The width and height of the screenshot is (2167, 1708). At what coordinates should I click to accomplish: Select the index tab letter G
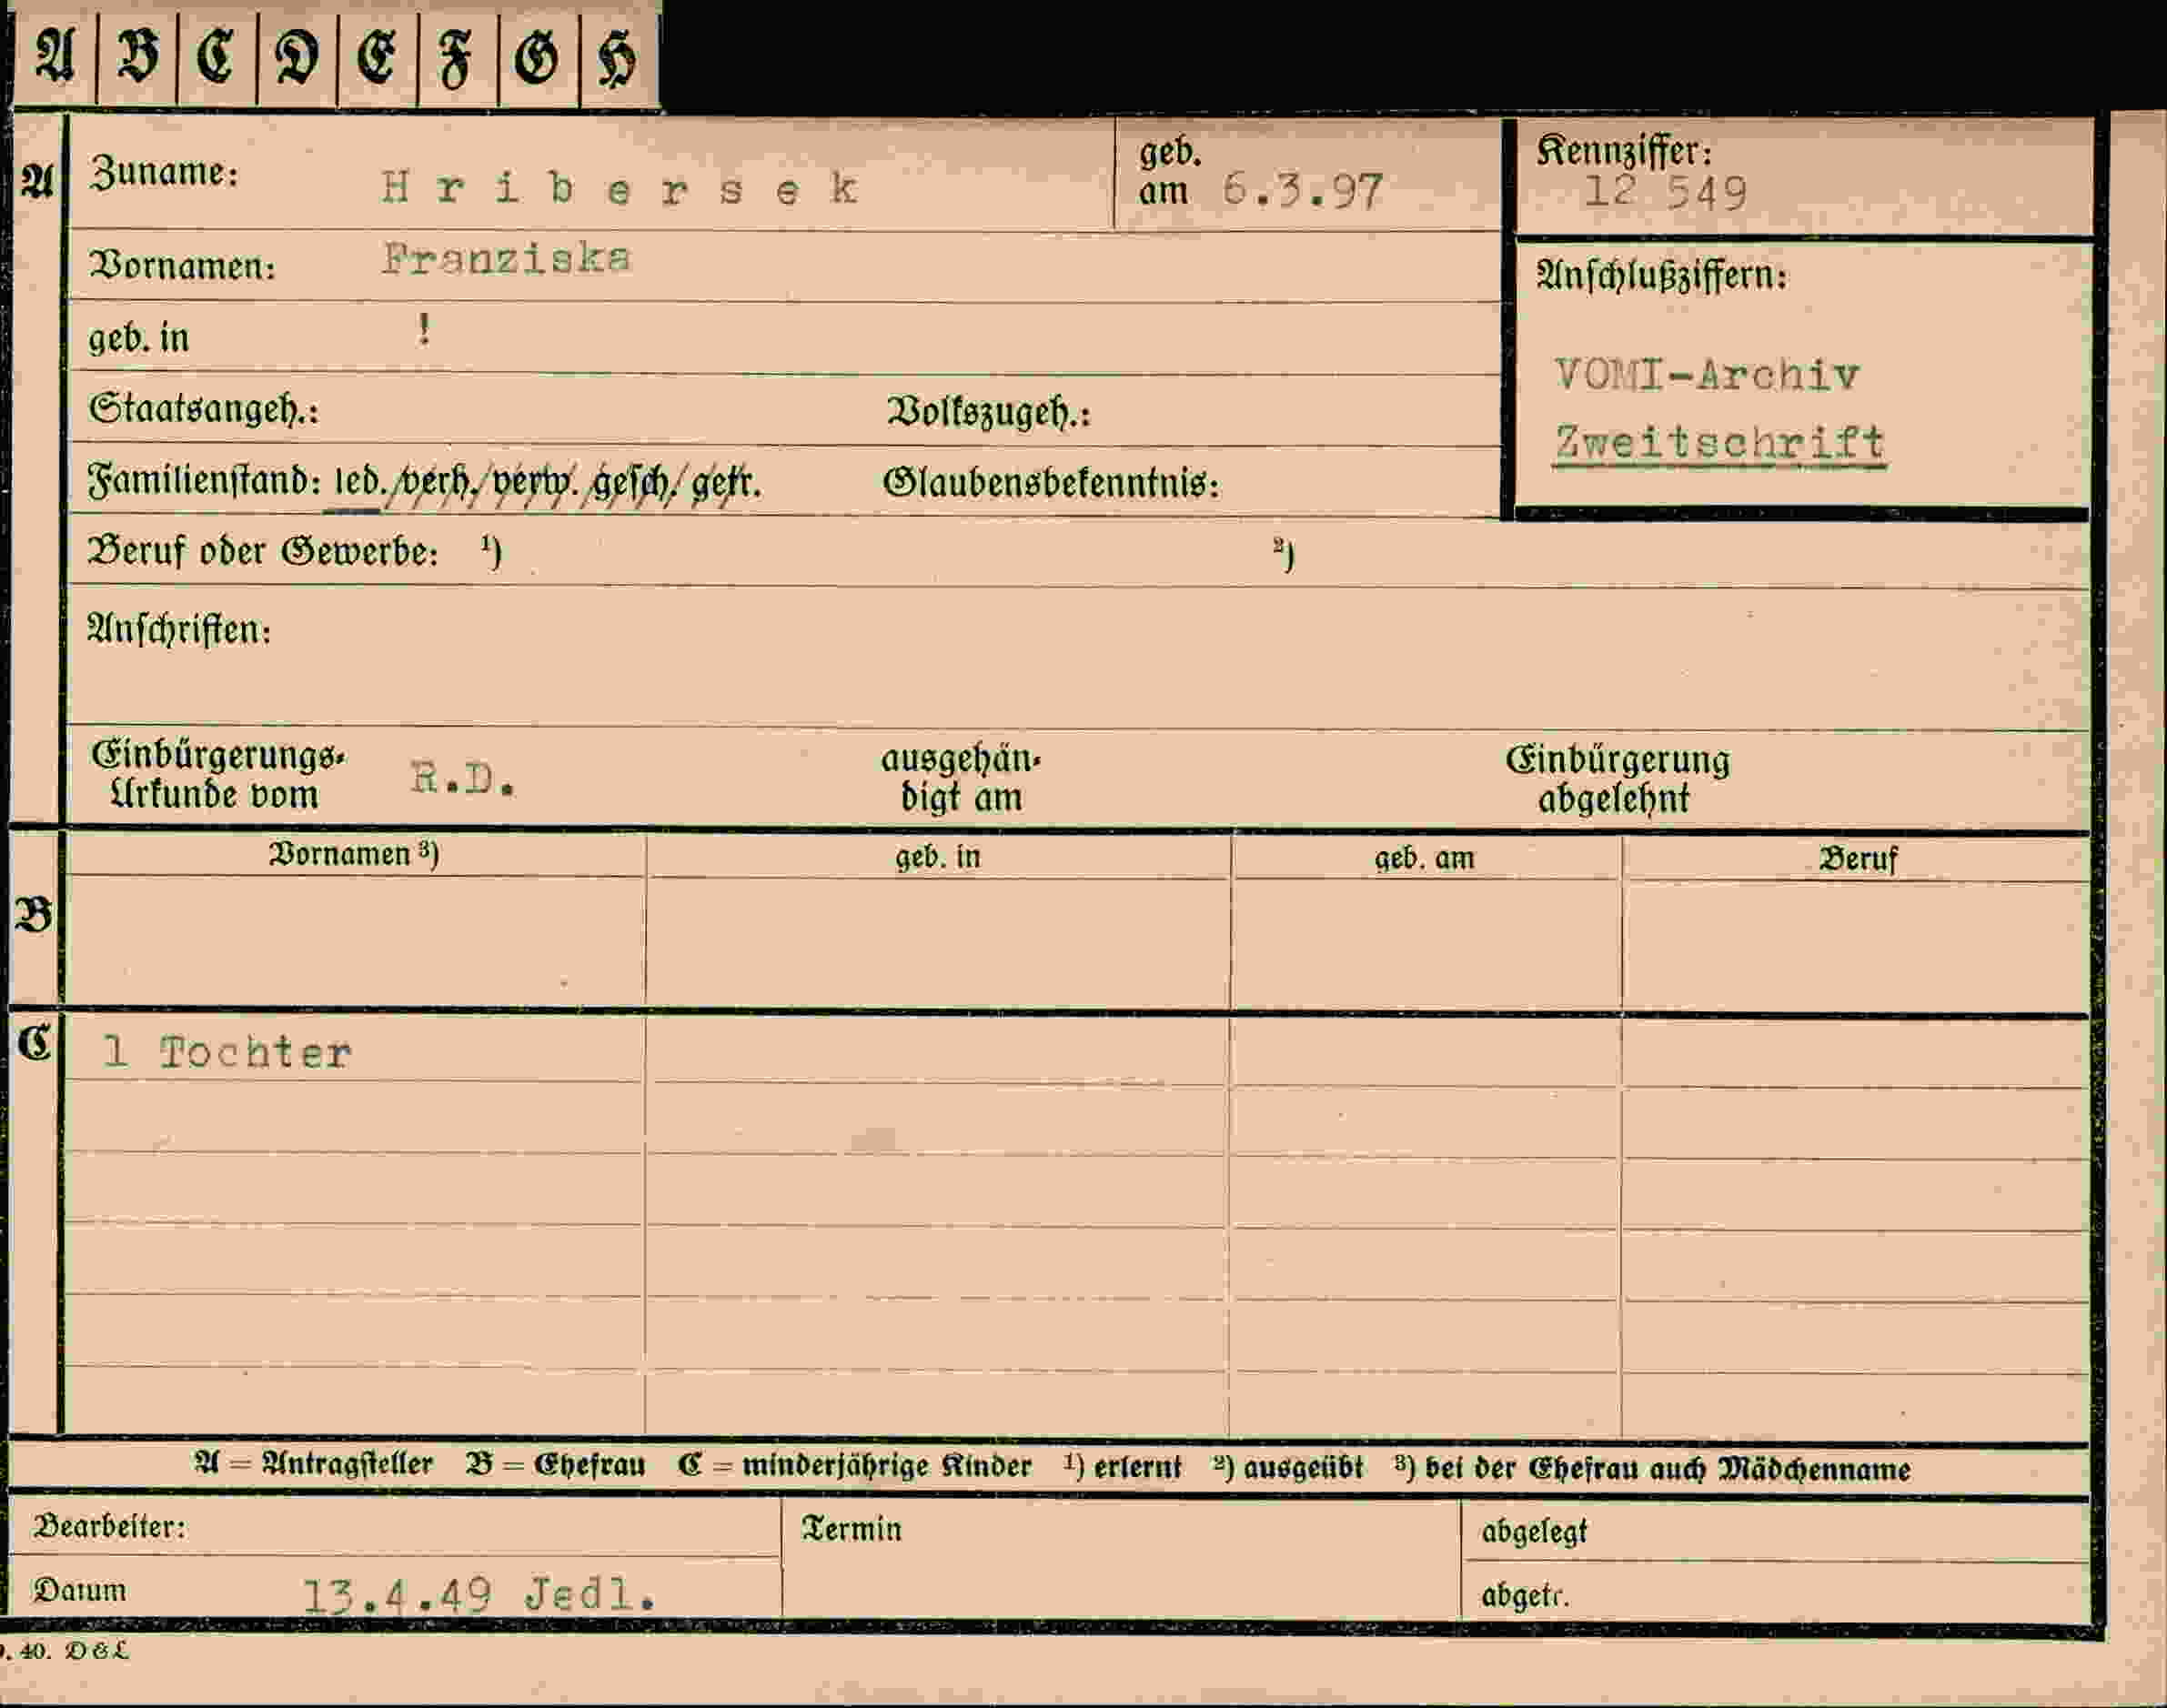538,55
